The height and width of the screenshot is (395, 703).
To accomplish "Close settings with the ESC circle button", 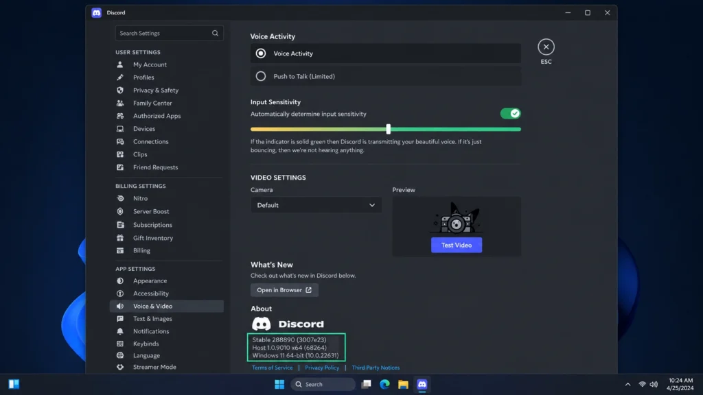I will coord(546,47).
